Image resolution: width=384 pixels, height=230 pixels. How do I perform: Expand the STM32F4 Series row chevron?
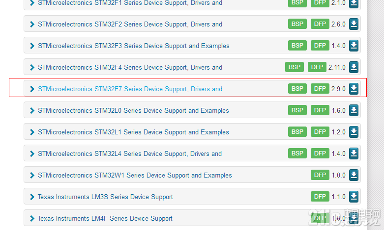click(x=32, y=67)
